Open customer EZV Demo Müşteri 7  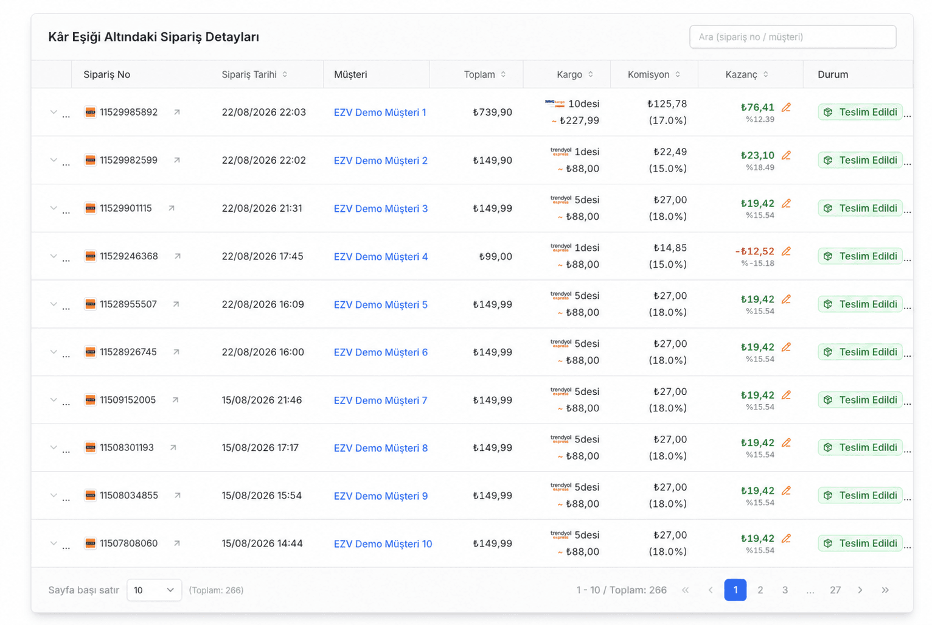[x=380, y=400]
